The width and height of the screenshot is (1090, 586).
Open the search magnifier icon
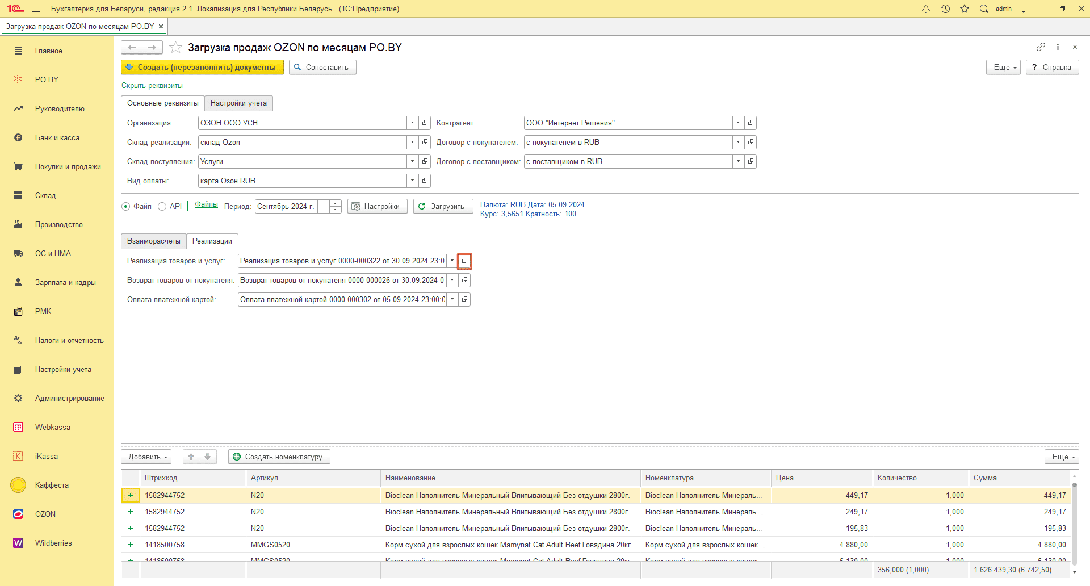[x=984, y=9]
